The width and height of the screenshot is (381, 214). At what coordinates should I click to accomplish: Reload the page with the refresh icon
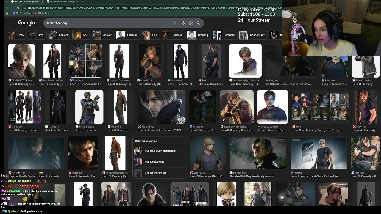18,8
